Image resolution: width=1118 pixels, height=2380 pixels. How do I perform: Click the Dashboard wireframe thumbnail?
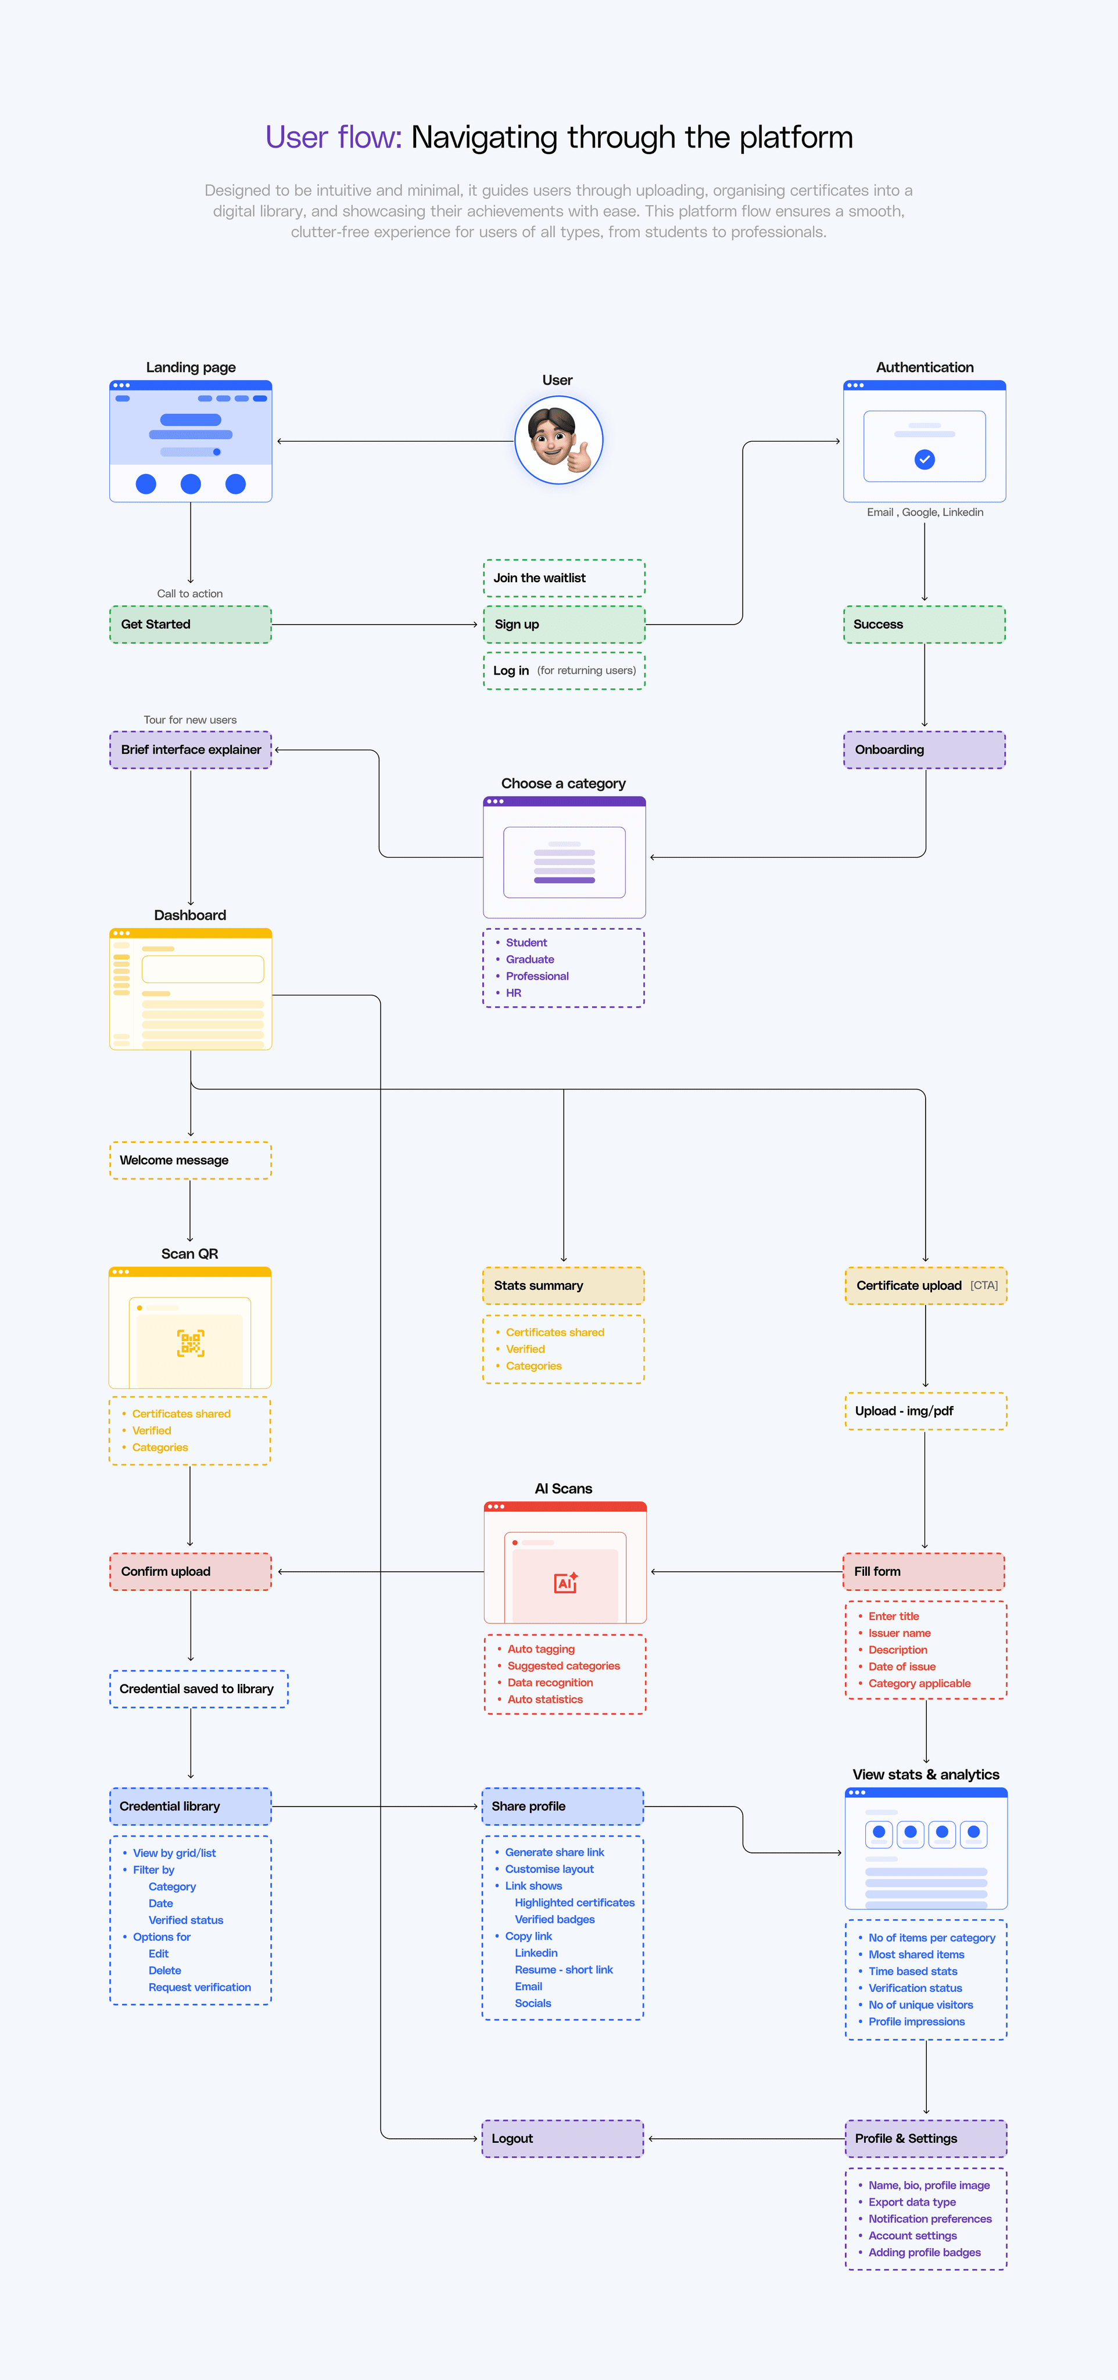pyautogui.click(x=191, y=988)
